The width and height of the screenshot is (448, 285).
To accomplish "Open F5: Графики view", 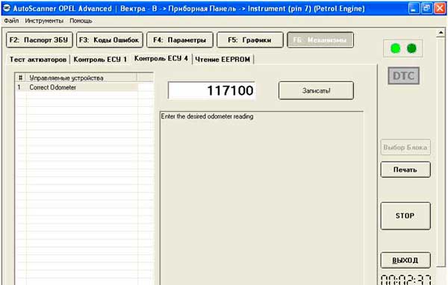I will 250,40.
